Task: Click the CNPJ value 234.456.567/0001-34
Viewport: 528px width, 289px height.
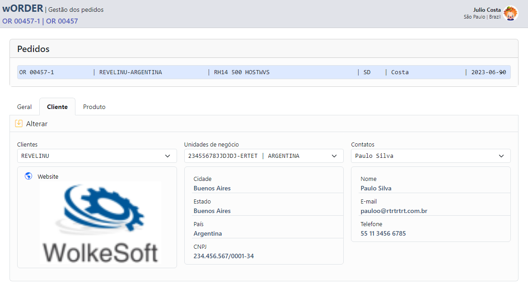Action: [x=224, y=256]
